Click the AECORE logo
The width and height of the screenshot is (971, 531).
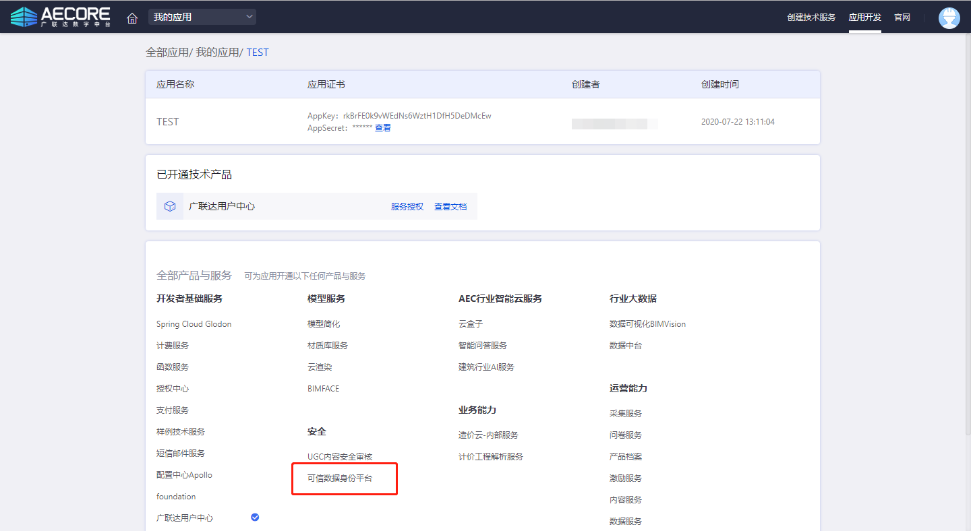click(x=60, y=17)
